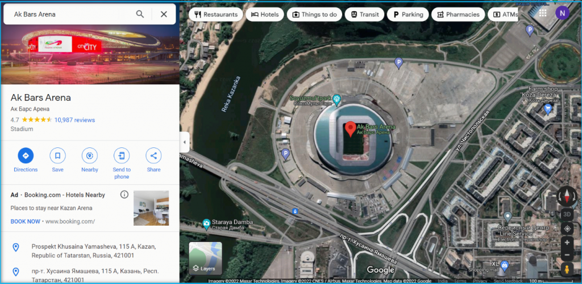The height and width of the screenshot is (284, 582).
Task: Click the Directions button icon
Action: [26, 155]
